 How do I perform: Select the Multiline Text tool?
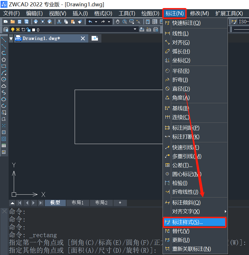pos(4,152)
